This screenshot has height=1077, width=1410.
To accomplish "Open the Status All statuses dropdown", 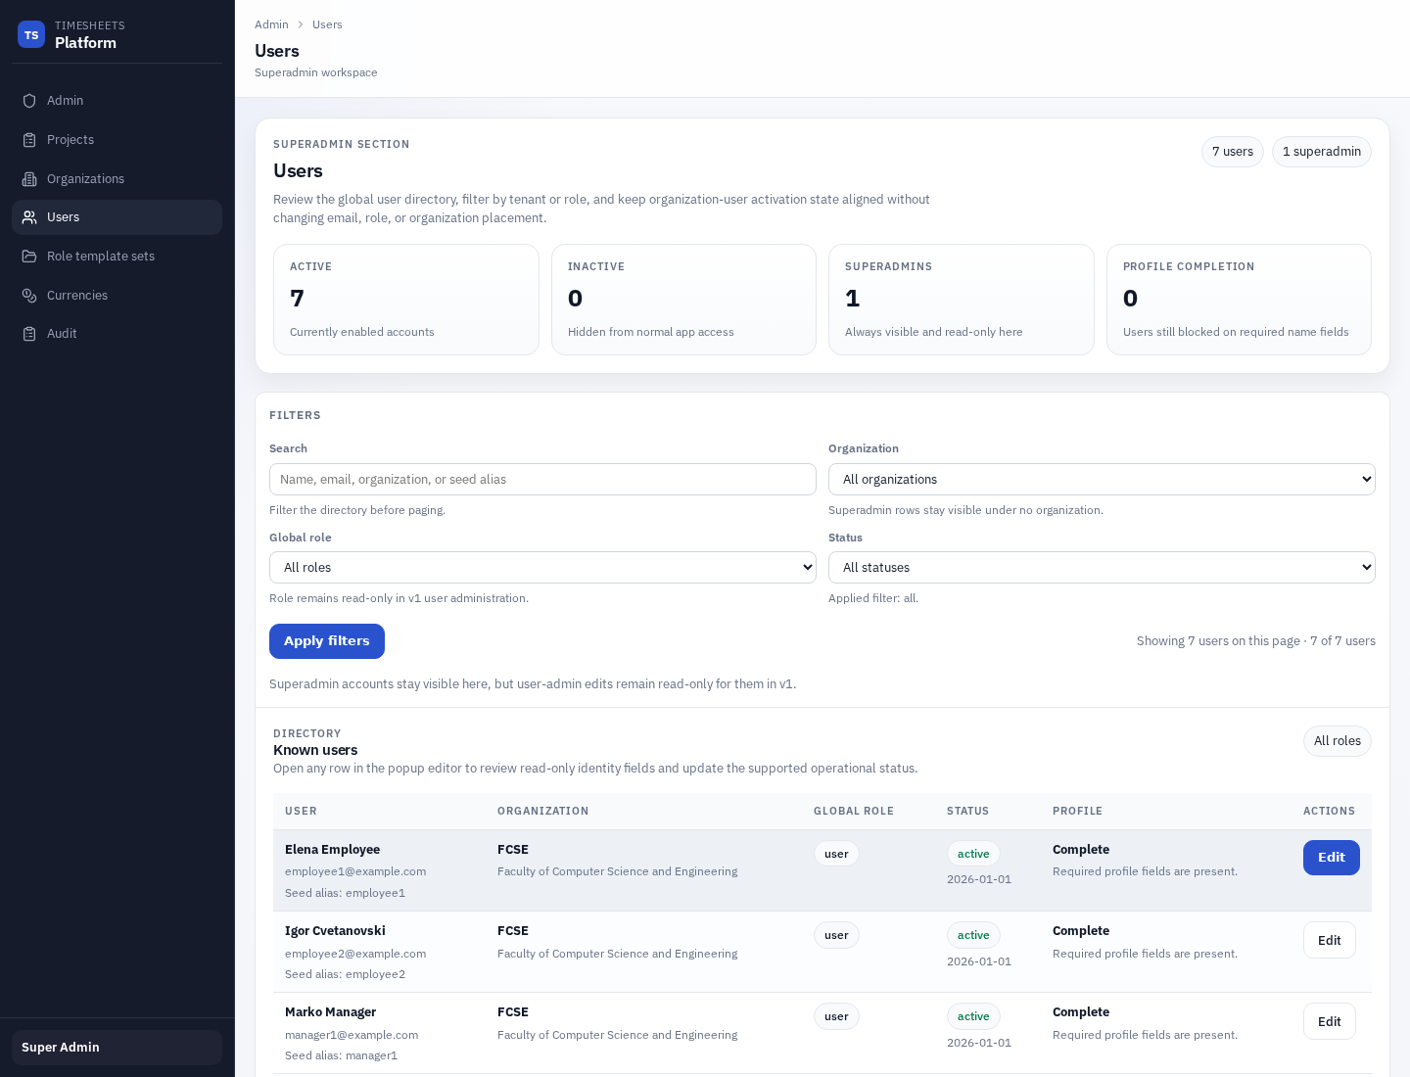I will coord(1103,567).
